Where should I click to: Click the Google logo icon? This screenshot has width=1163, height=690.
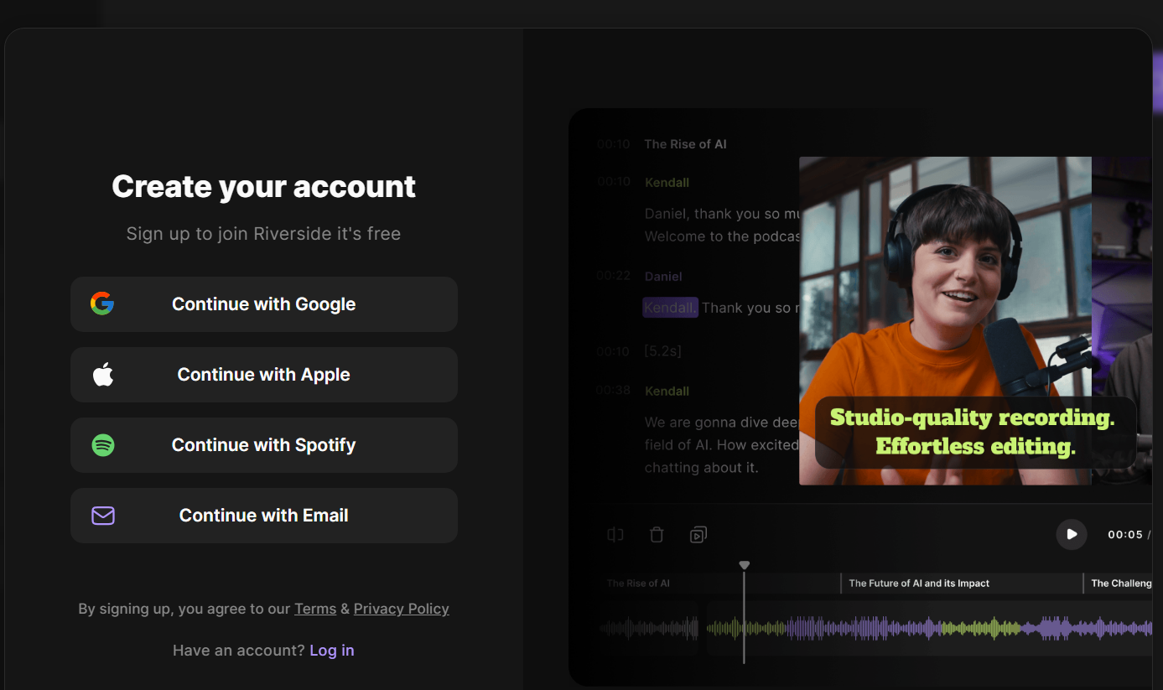click(102, 303)
